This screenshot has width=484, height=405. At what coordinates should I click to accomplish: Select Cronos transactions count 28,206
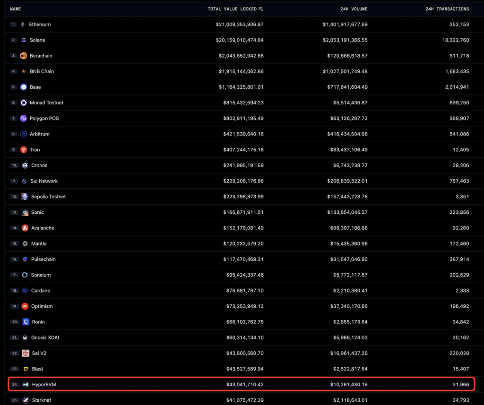click(461, 165)
